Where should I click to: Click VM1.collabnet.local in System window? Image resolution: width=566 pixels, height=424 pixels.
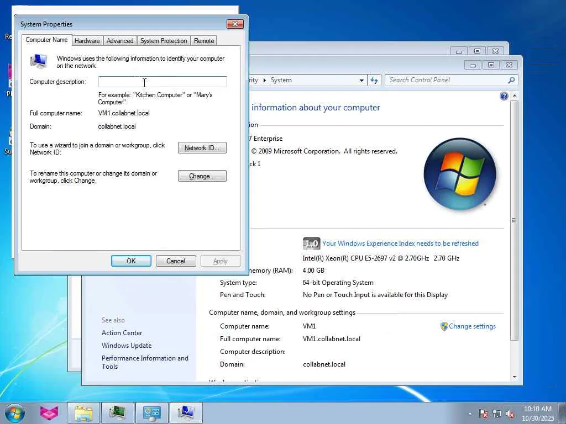pyautogui.click(x=332, y=339)
